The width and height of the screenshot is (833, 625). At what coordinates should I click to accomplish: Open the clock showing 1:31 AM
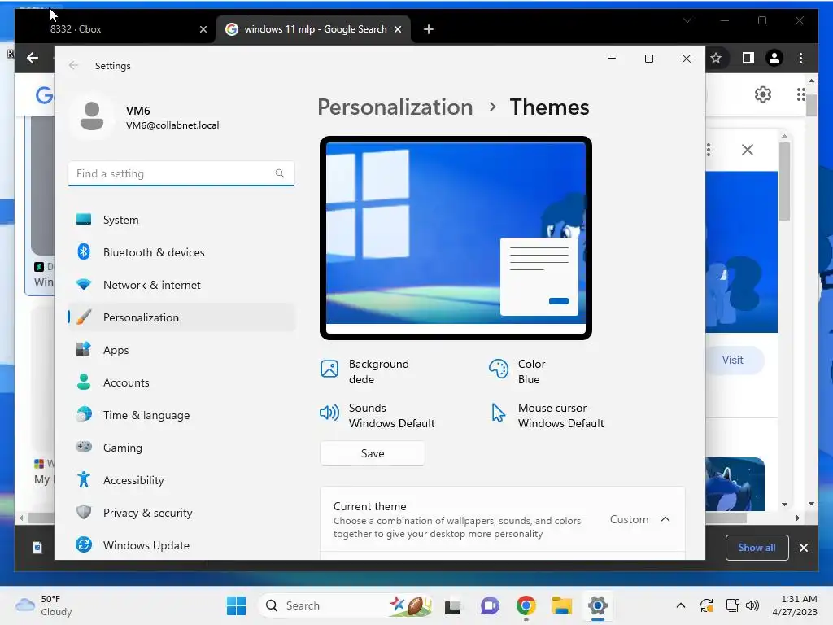point(795,605)
